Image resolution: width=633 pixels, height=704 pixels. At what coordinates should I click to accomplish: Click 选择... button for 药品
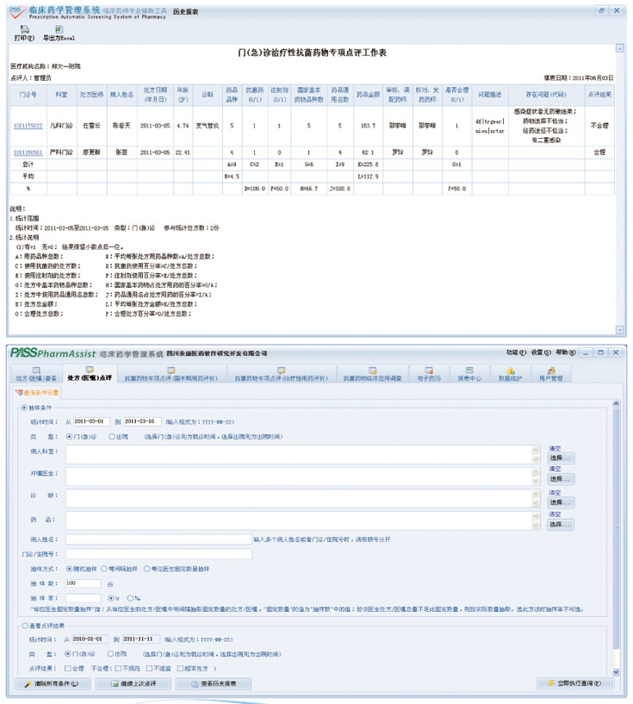coord(561,525)
